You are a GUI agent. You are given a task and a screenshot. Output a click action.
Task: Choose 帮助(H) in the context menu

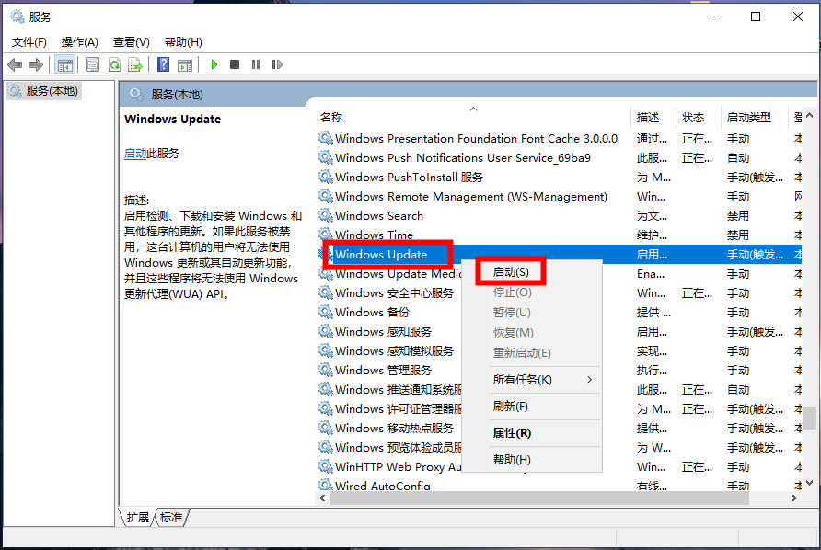[x=512, y=459]
